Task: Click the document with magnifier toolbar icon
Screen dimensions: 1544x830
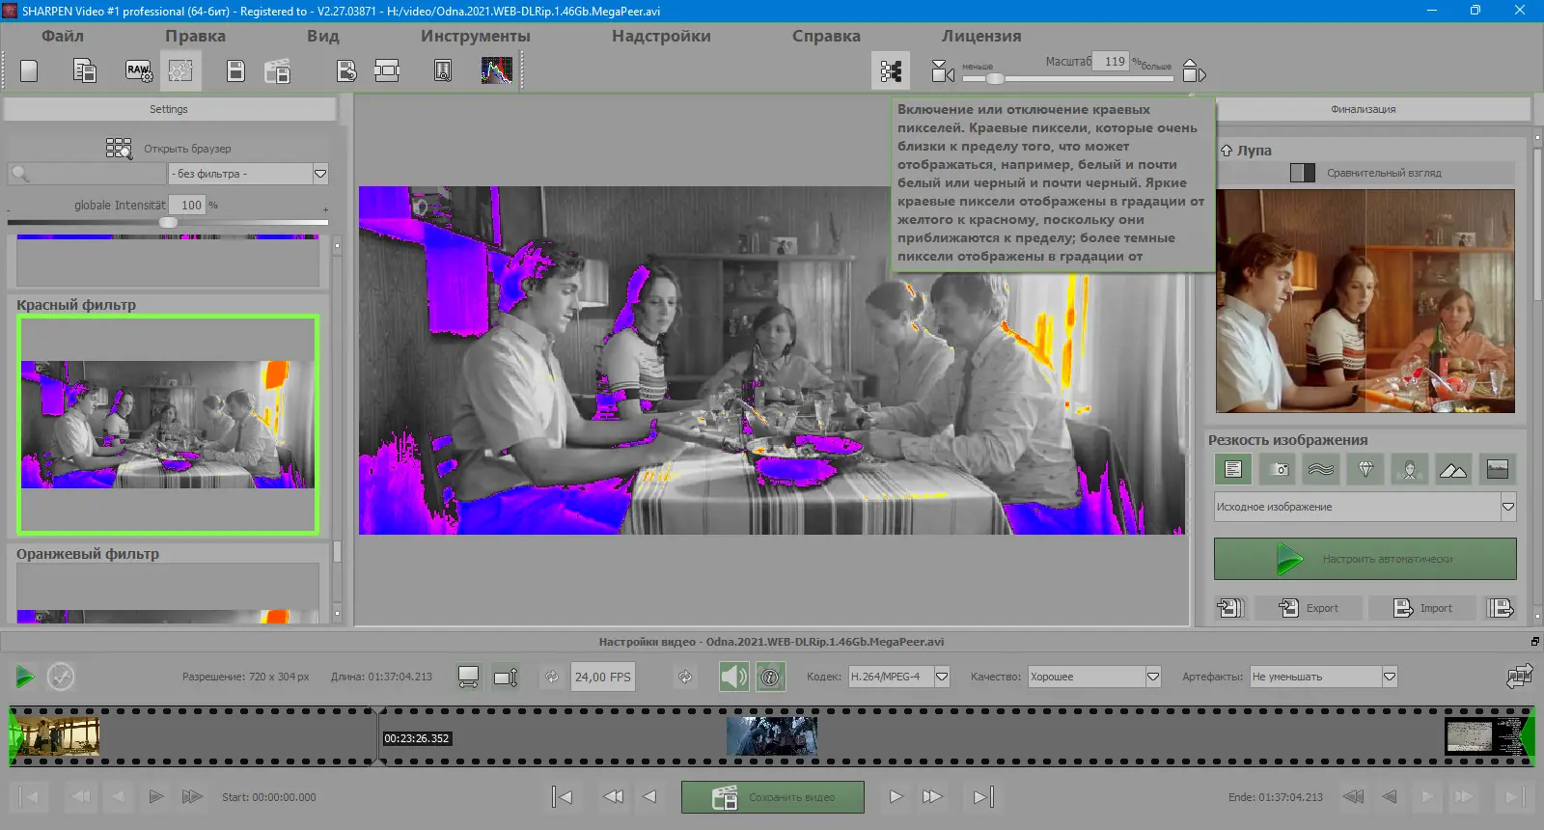Action: [443, 70]
